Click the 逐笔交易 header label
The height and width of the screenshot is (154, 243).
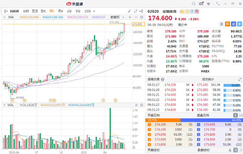pyautogui.click(x=154, y=79)
